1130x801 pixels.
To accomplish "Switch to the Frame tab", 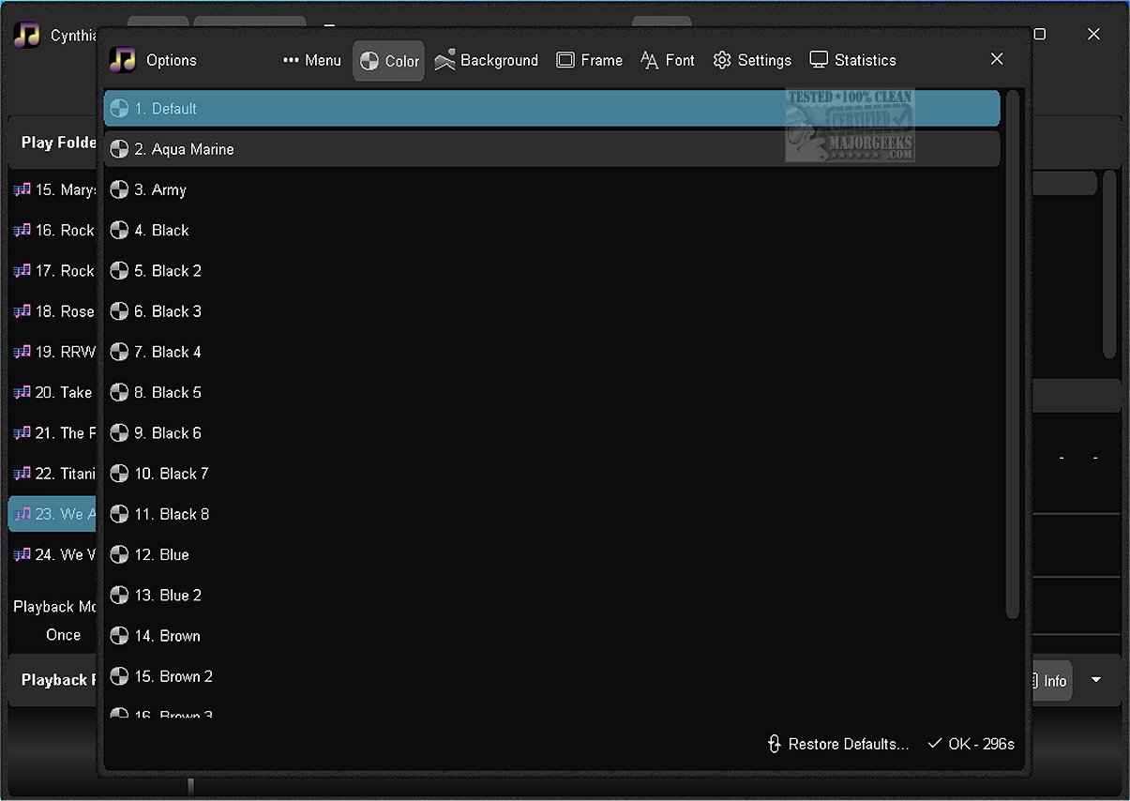I will point(589,60).
